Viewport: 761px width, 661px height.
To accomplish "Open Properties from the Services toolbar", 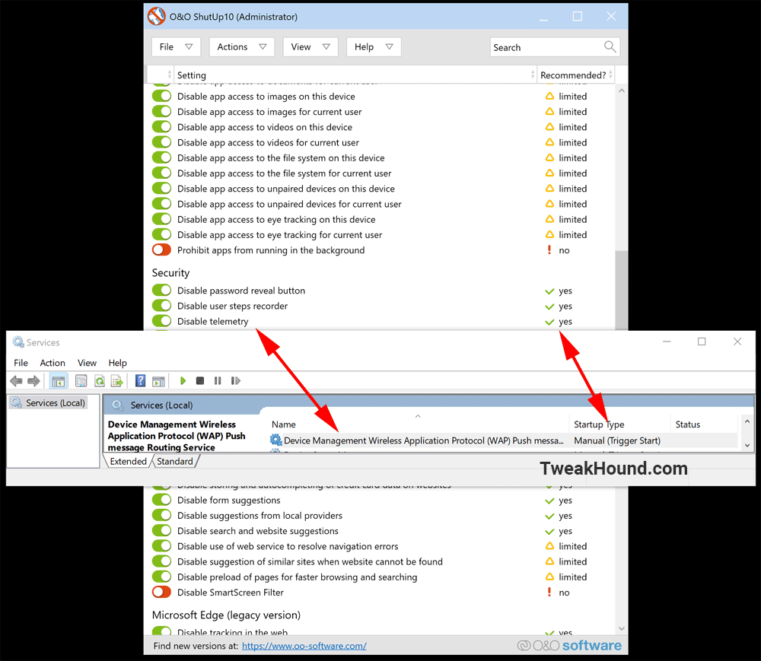I will (81, 381).
